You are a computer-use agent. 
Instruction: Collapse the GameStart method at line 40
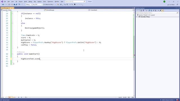(12, 54)
